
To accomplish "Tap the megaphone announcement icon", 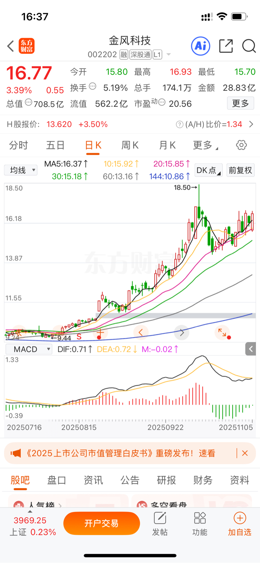I will tap(16, 453).
